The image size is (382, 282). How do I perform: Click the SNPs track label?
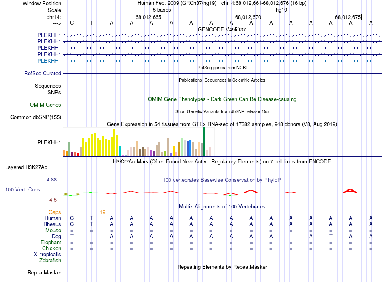54,93
